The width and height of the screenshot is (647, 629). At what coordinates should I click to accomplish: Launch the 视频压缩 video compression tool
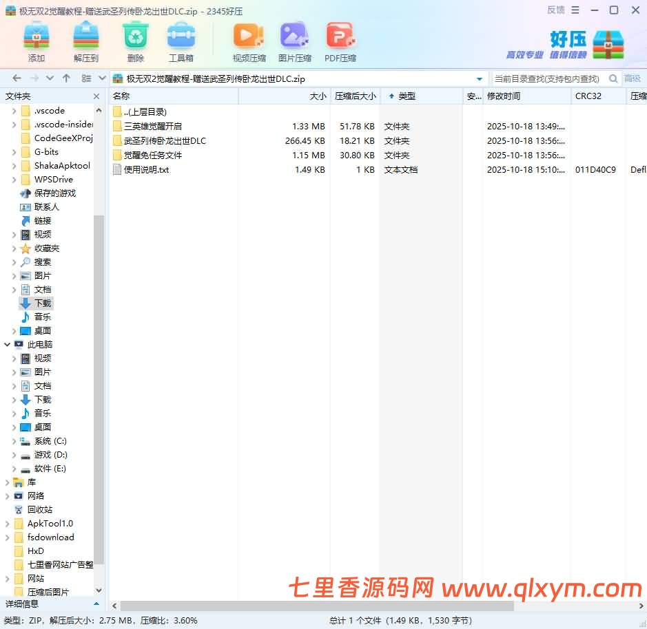[248, 41]
